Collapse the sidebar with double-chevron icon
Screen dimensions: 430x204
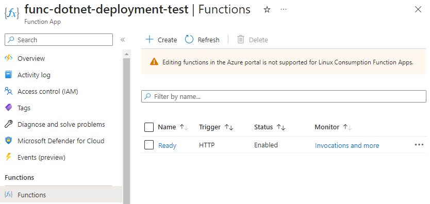(123, 40)
